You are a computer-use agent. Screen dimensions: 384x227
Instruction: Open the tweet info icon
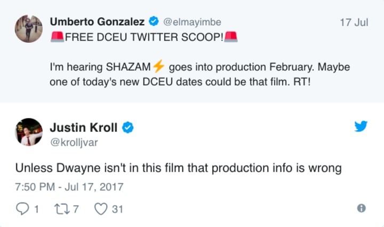[x=361, y=209]
